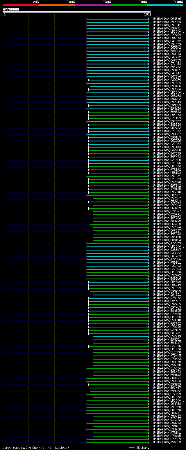Click the =50char scale bar legend
The width and height of the screenshot is (186, 450).
(x=139, y=447)
